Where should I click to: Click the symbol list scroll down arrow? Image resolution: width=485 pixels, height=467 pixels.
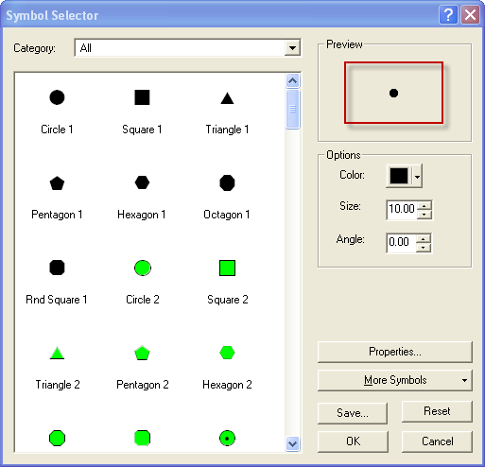pyautogui.click(x=293, y=443)
